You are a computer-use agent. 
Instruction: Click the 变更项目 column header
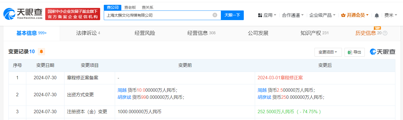click(x=90, y=65)
